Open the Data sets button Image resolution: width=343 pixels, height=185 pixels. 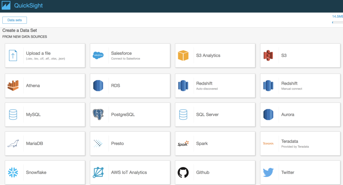point(14,20)
